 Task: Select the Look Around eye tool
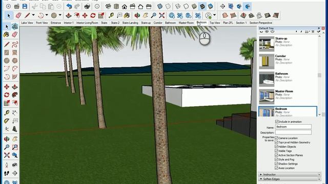pyautogui.click(x=15, y=165)
